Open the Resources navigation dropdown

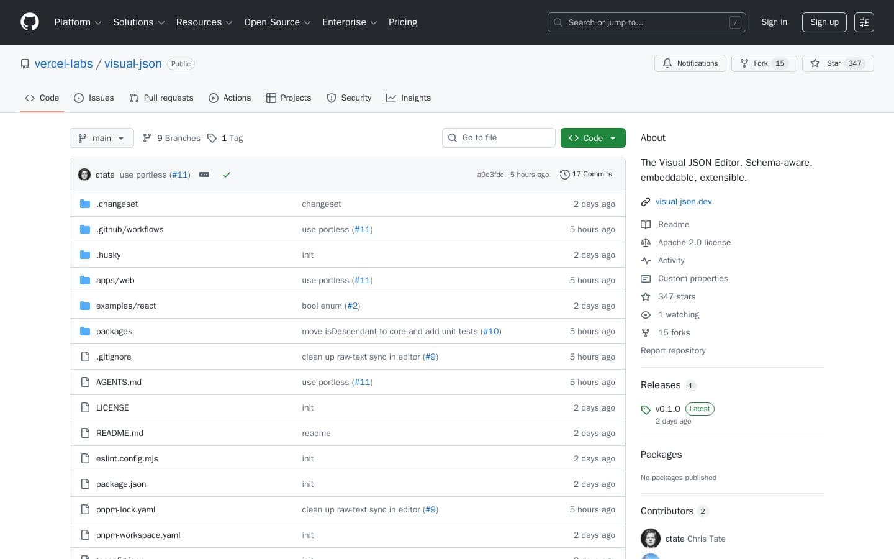click(204, 22)
